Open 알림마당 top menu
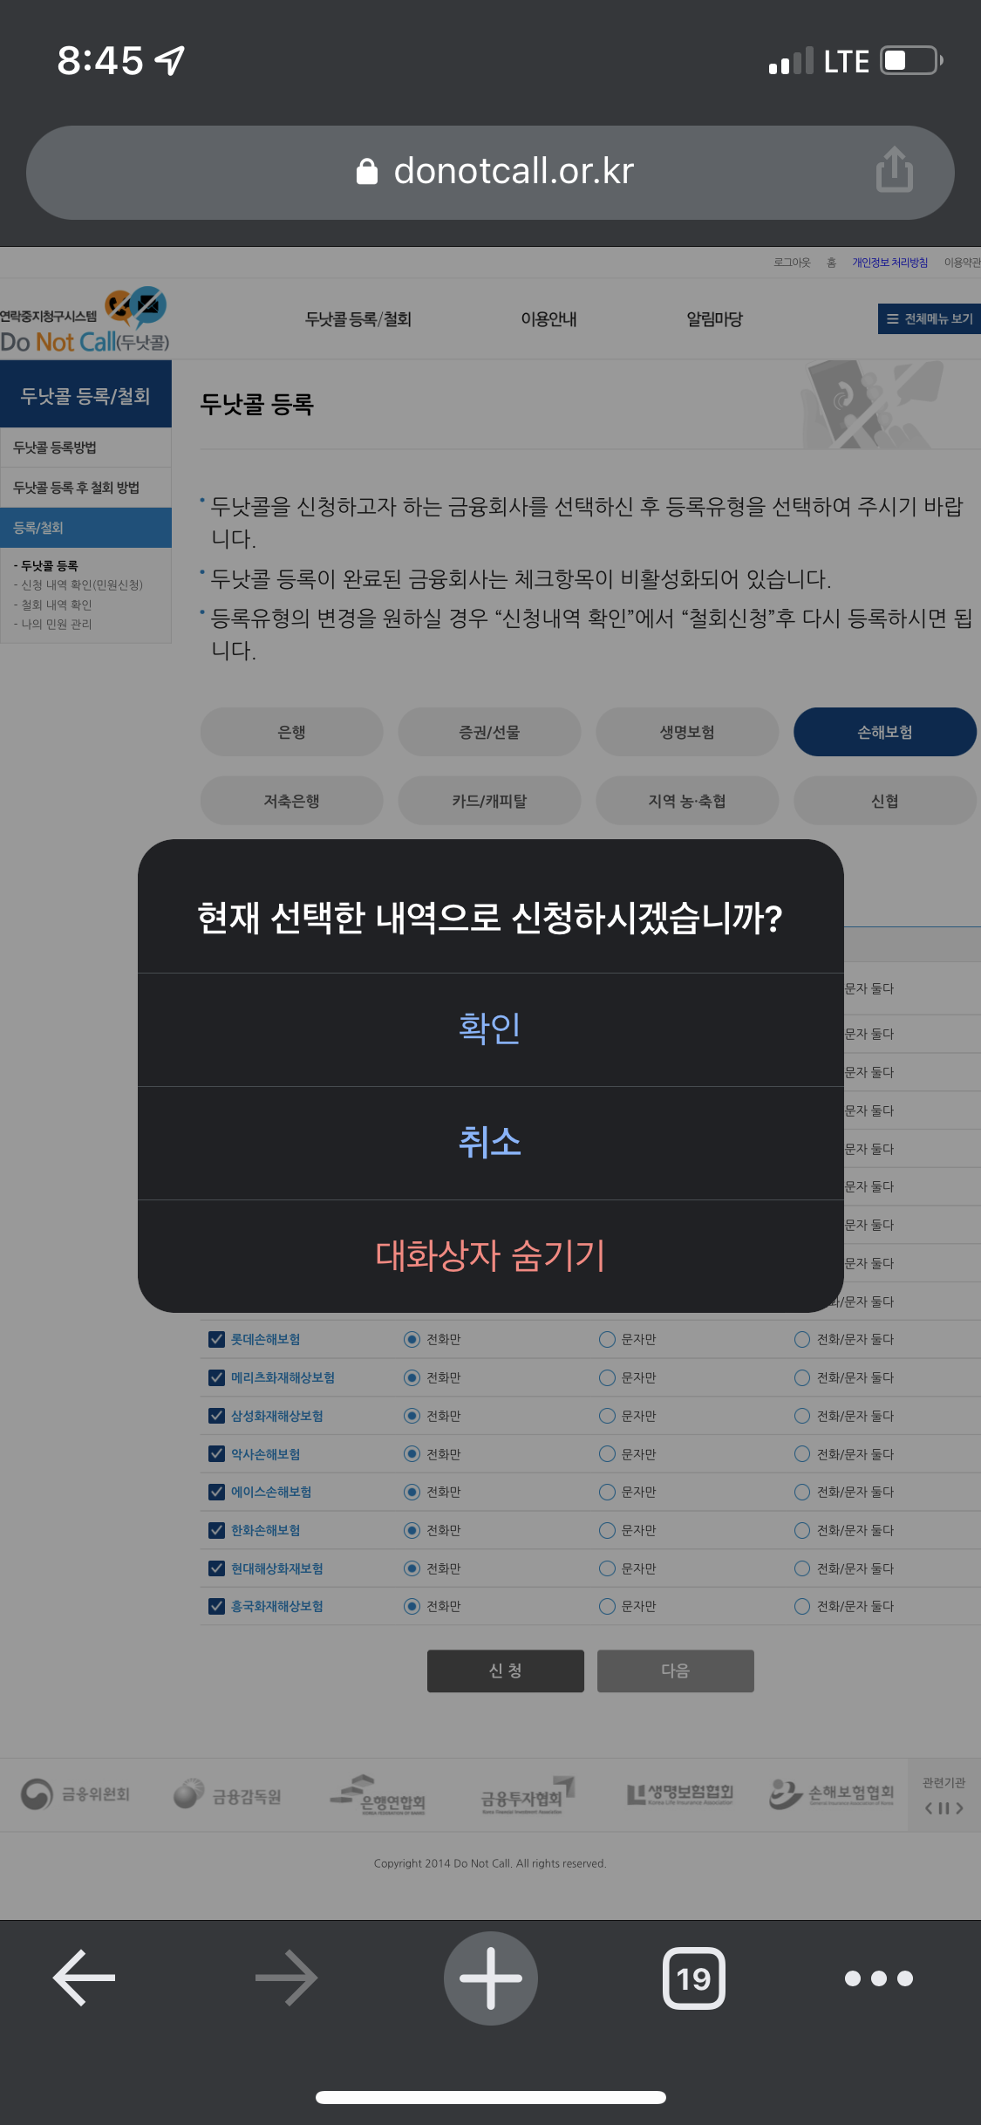 pos(714,319)
